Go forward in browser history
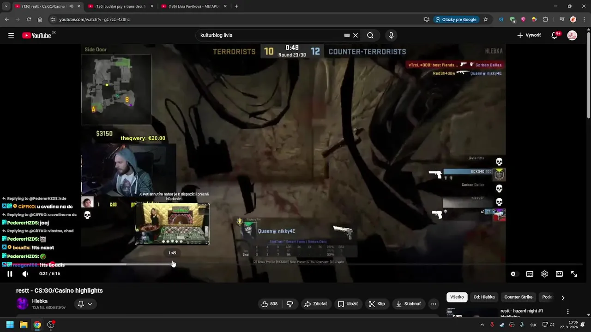The height and width of the screenshot is (332, 591). pyautogui.click(x=18, y=19)
